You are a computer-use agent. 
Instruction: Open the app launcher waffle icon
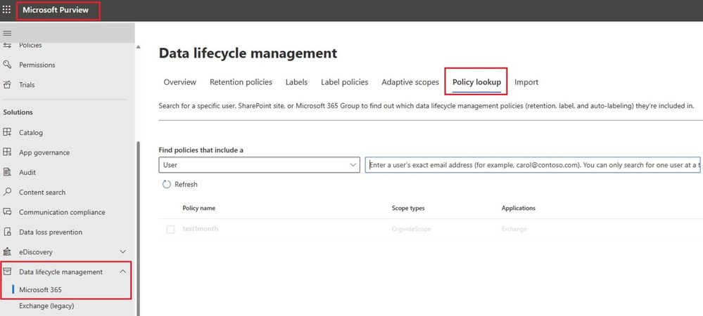point(7,11)
